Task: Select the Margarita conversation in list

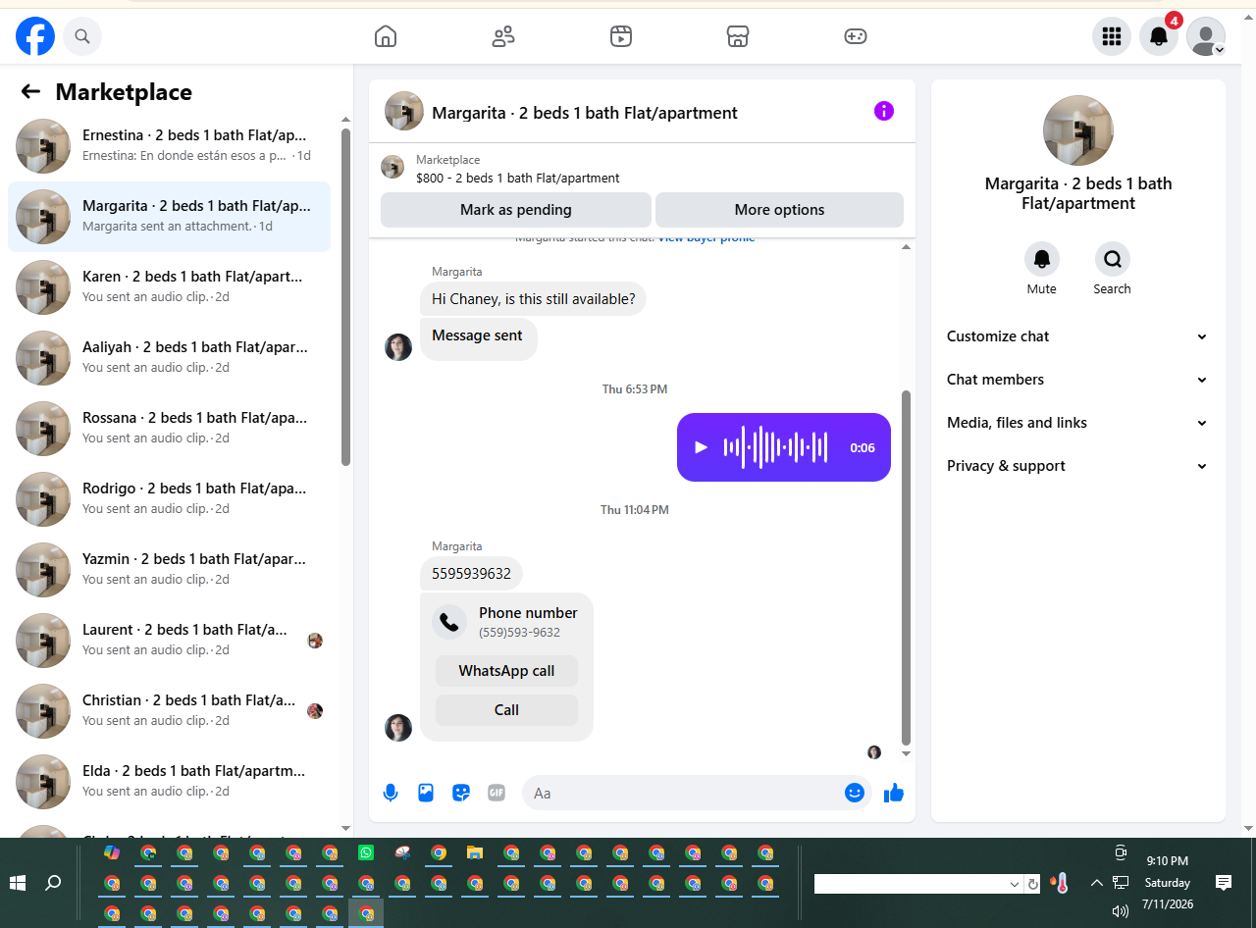Action: (169, 217)
